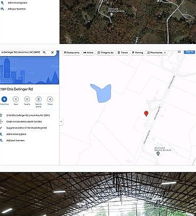This screenshot has height=216, width=196.
Task: Click the Sign in button
Action: point(189,52)
